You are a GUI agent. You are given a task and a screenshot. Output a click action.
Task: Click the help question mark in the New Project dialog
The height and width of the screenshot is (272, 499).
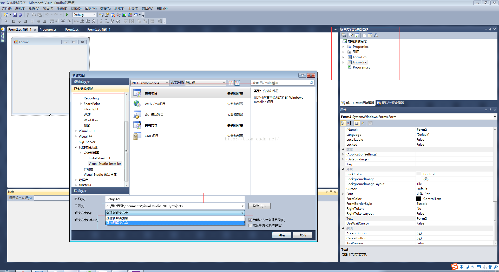coord(302,75)
